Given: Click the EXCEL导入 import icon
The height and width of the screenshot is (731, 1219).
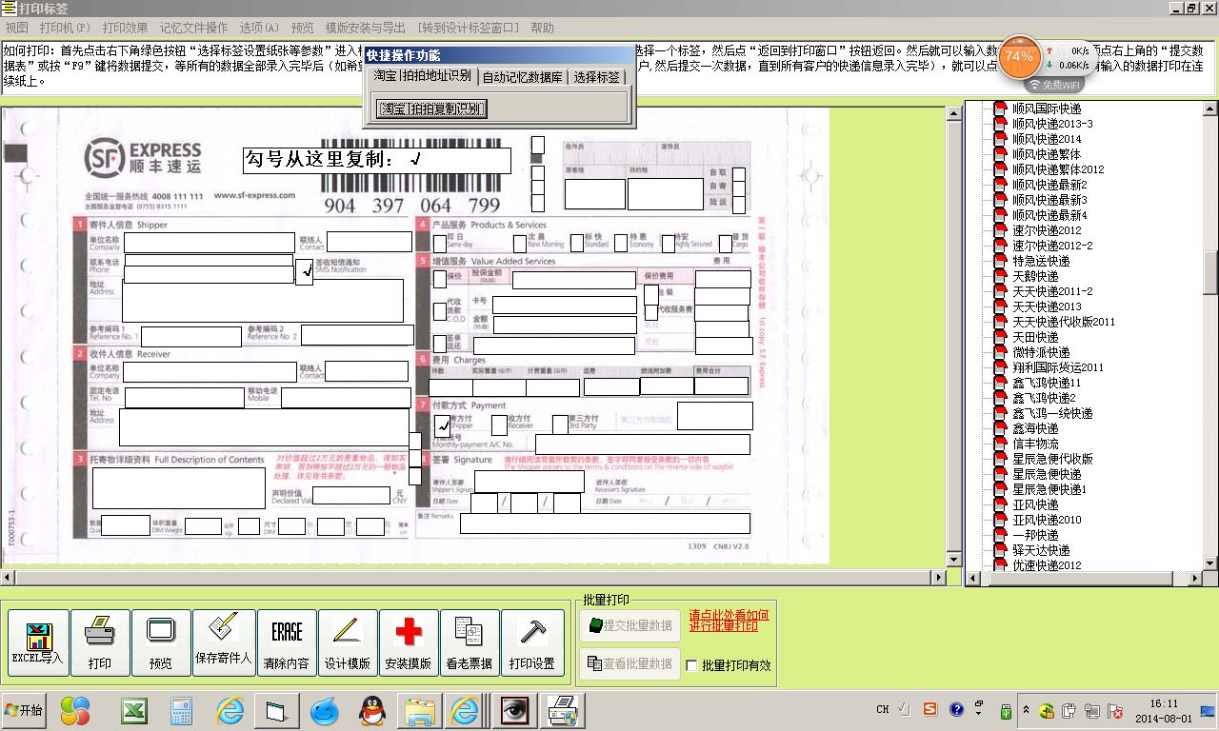Looking at the screenshot, I should coord(37,642).
